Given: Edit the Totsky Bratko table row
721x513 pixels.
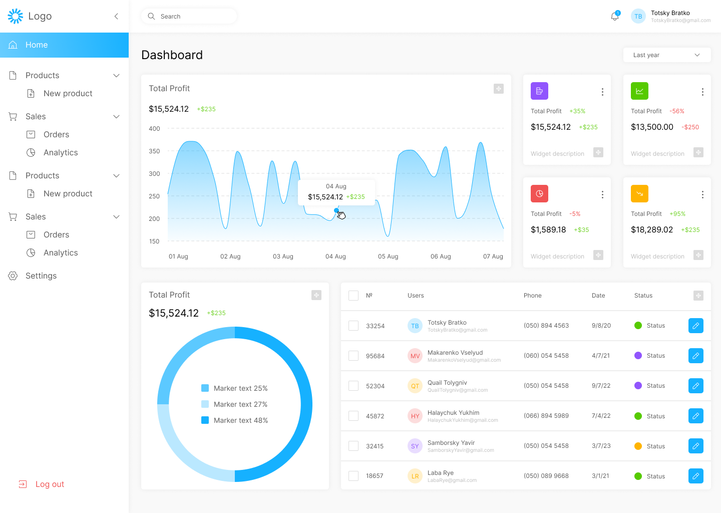Looking at the screenshot, I should (696, 326).
